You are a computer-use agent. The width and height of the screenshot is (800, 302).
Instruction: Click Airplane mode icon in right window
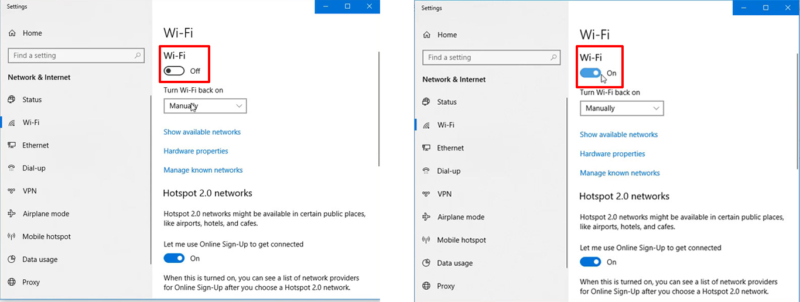426,217
